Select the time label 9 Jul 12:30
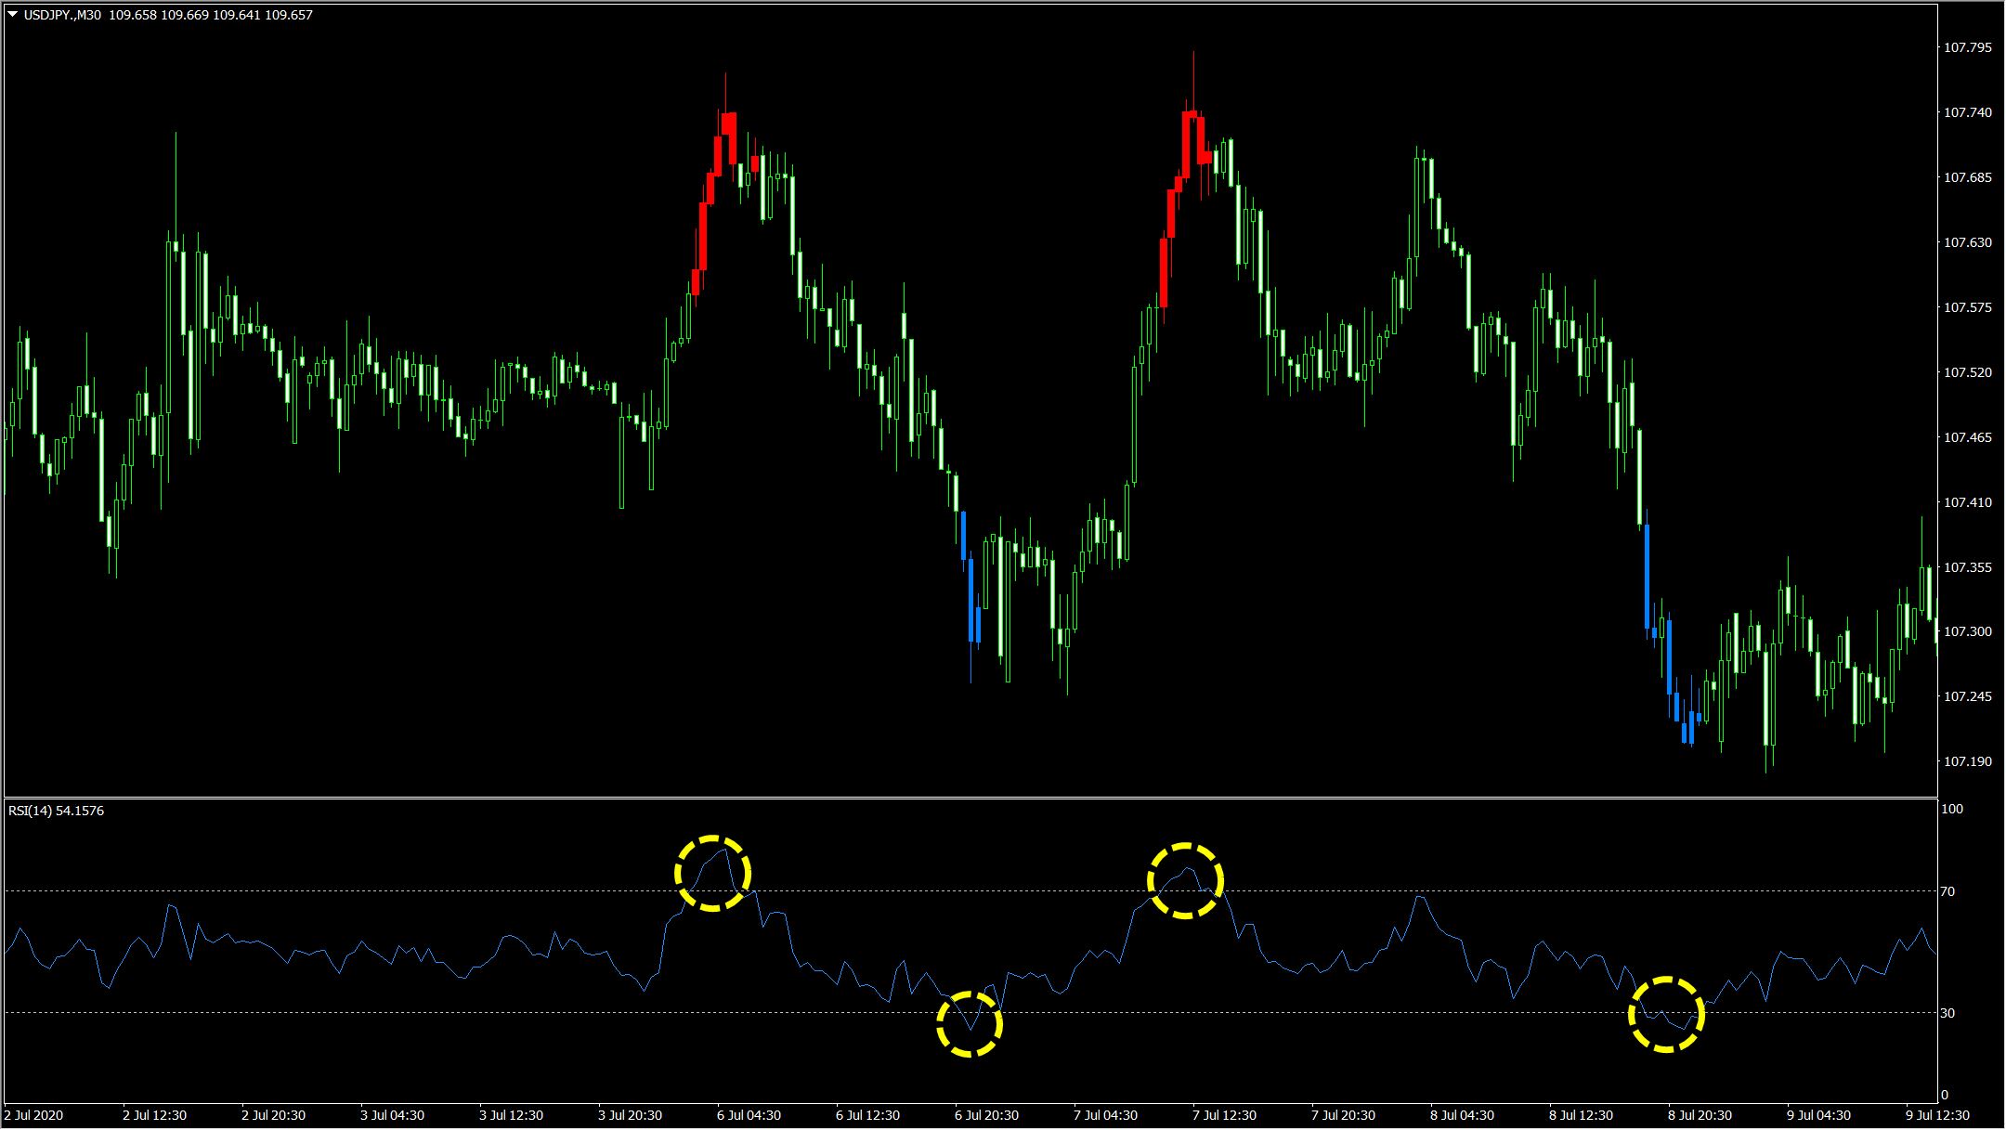The image size is (2006, 1130). (x=1937, y=1115)
